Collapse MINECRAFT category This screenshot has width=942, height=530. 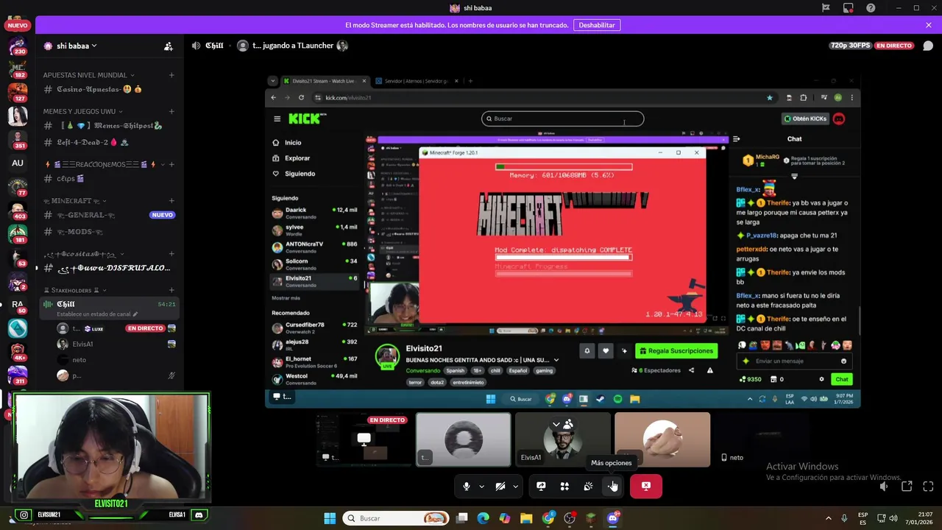(x=75, y=200)
